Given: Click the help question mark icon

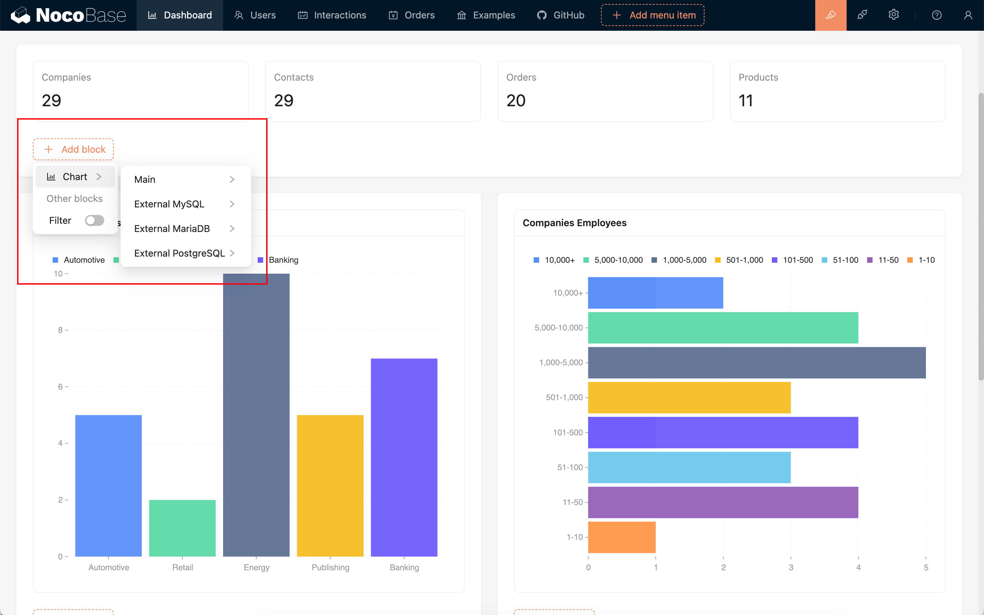Looking at the screenshot, I should 937,15.
